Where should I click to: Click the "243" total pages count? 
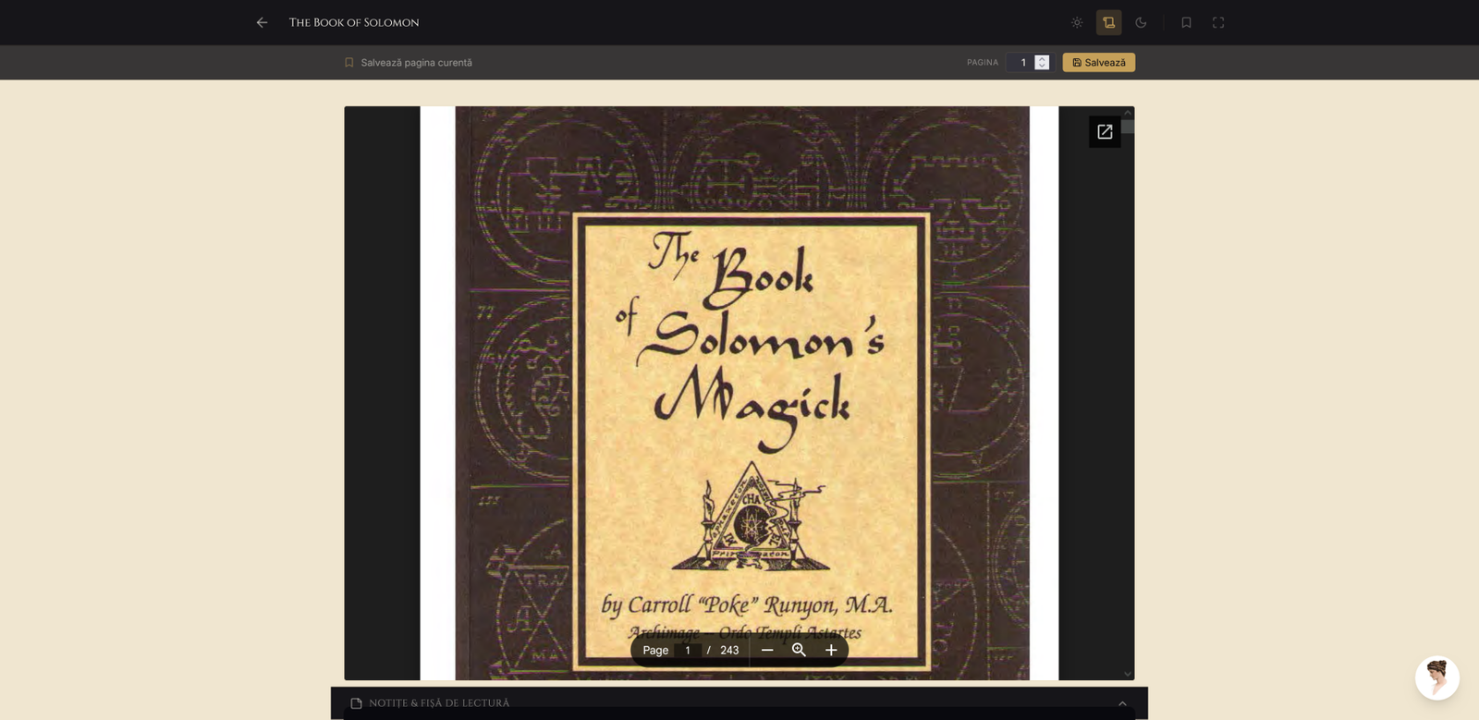click(729, 650)
